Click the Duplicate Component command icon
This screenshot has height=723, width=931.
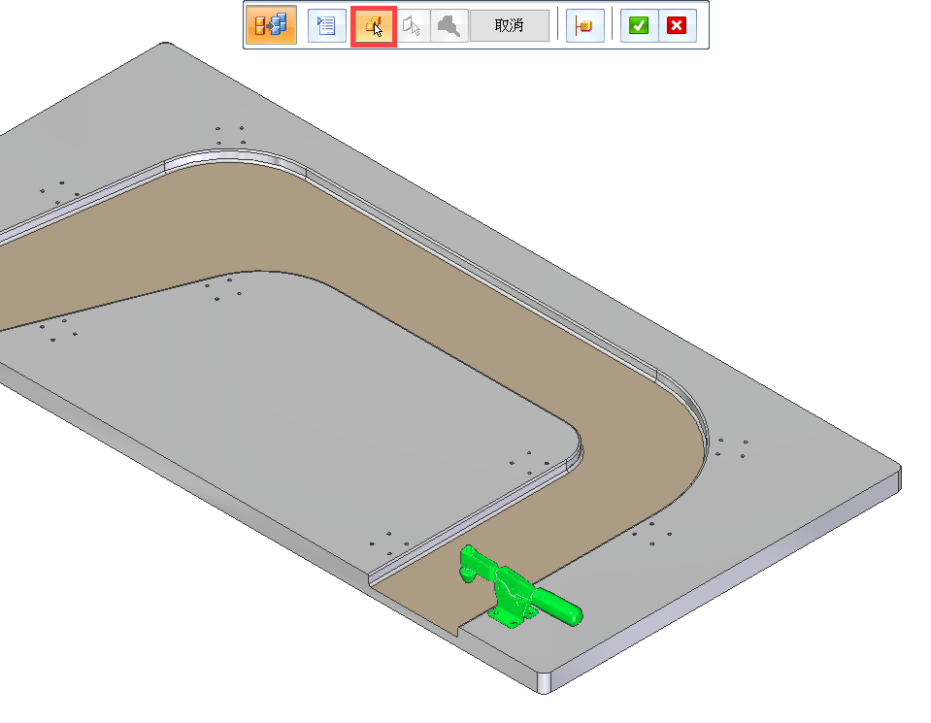pos(271,25)
